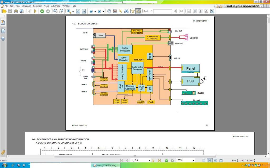Viewport: 270px width, 168px height.
Task: Open zoom tool dropdown arrow
Action: 73,12
